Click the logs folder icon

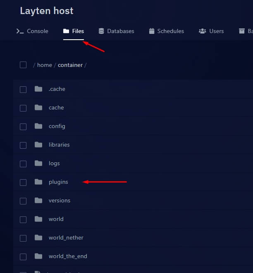[x=38, y=163]
